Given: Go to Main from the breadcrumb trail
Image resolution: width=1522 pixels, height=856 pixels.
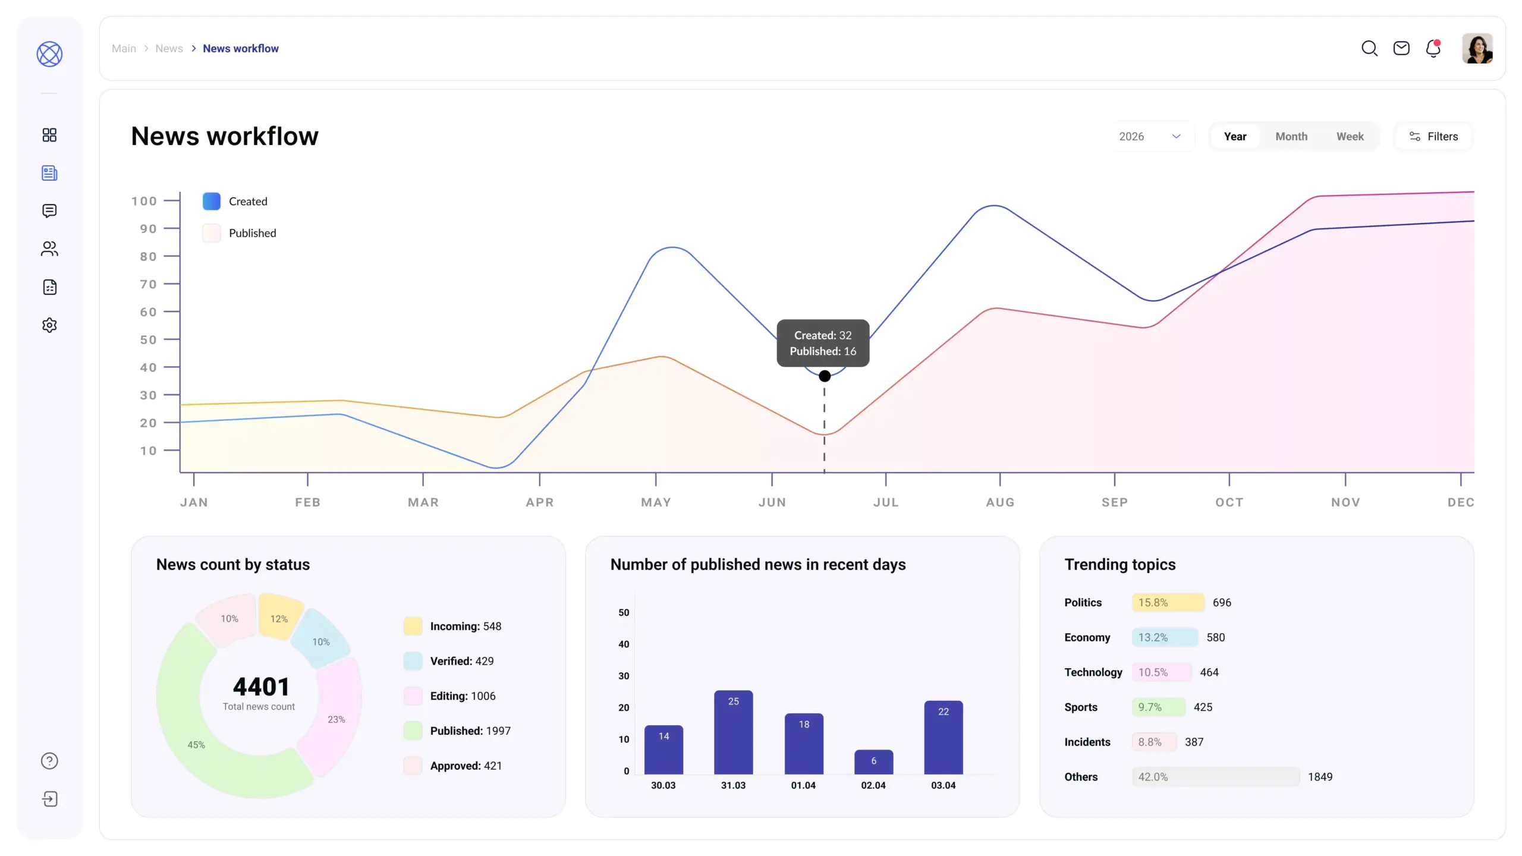Looking at the screenshot, I should [x=124, y=48].
